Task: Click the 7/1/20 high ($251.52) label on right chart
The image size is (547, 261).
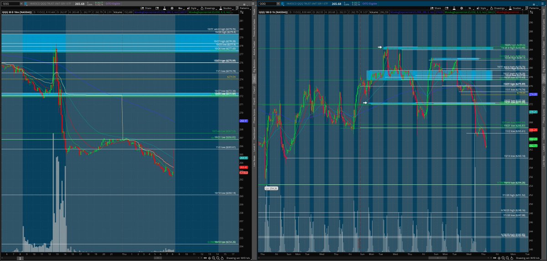Action: pos(514,195)
